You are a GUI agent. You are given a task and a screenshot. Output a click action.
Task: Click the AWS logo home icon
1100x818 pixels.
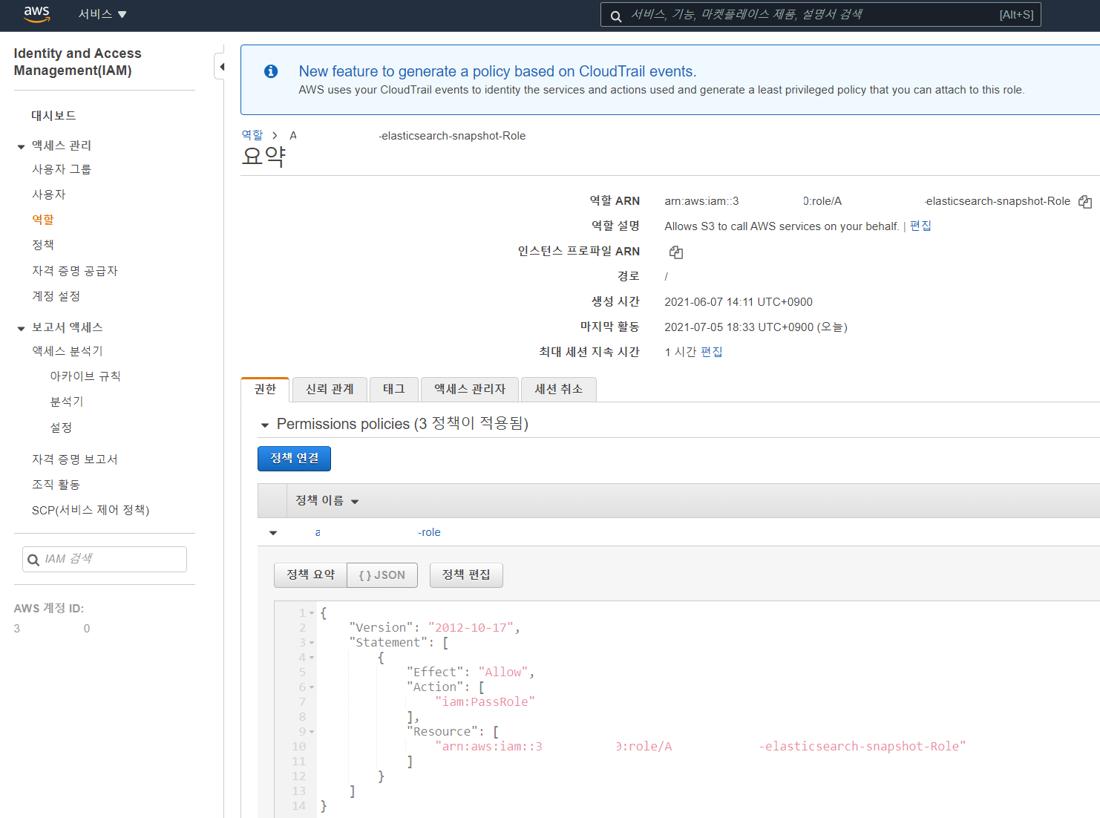click(36, 14)
